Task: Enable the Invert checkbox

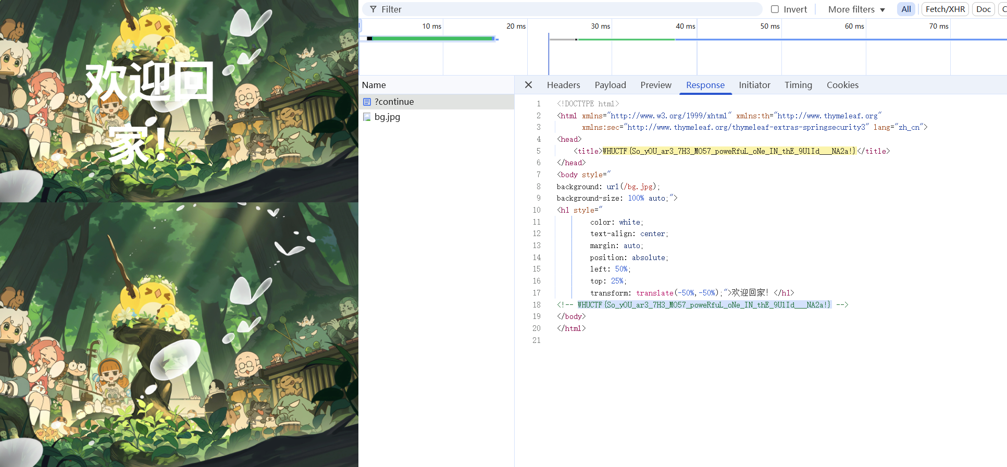Action: click(775, 9)
